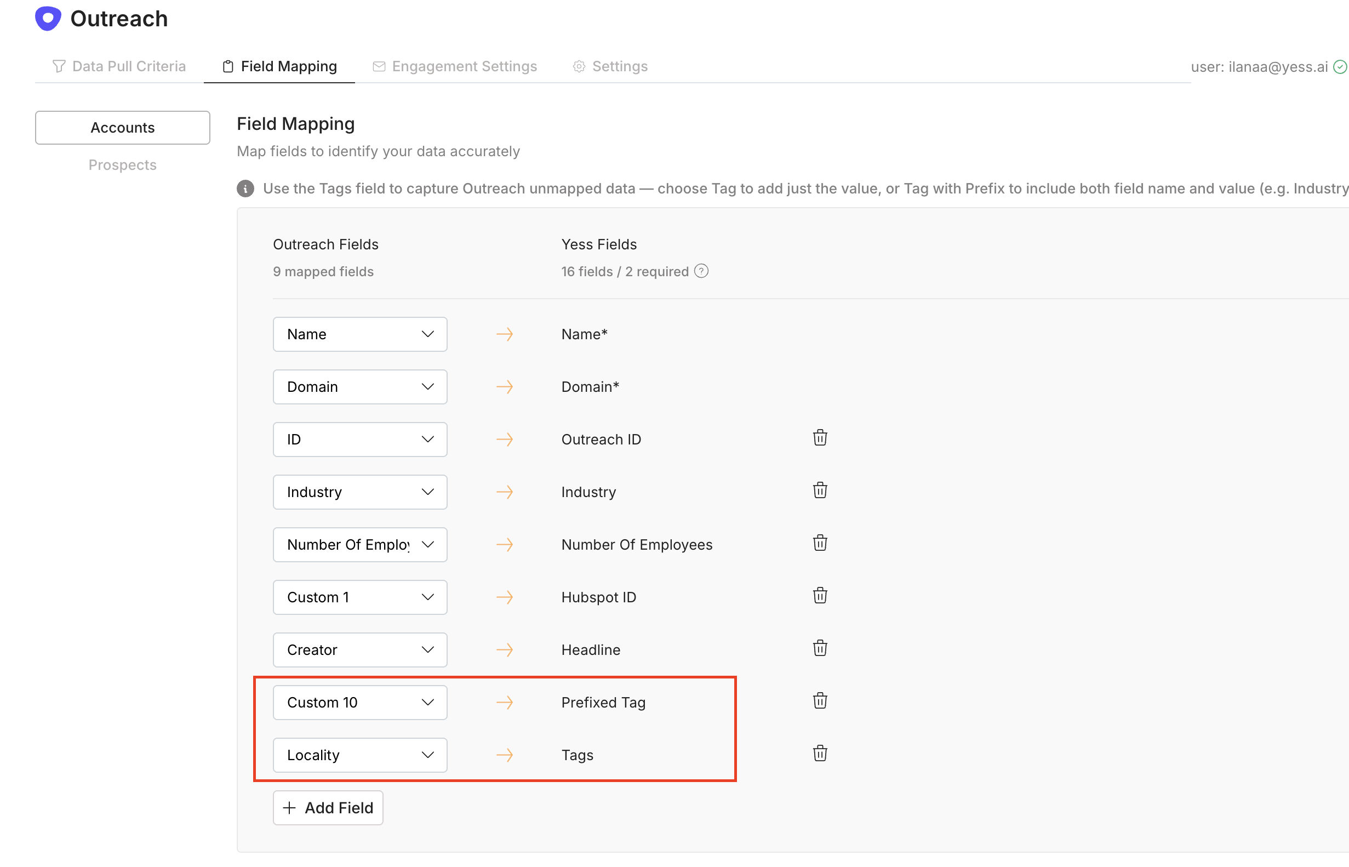
Task: Click the Outreach logo icon
Action: pyautogui.click(x=48, y=19)
